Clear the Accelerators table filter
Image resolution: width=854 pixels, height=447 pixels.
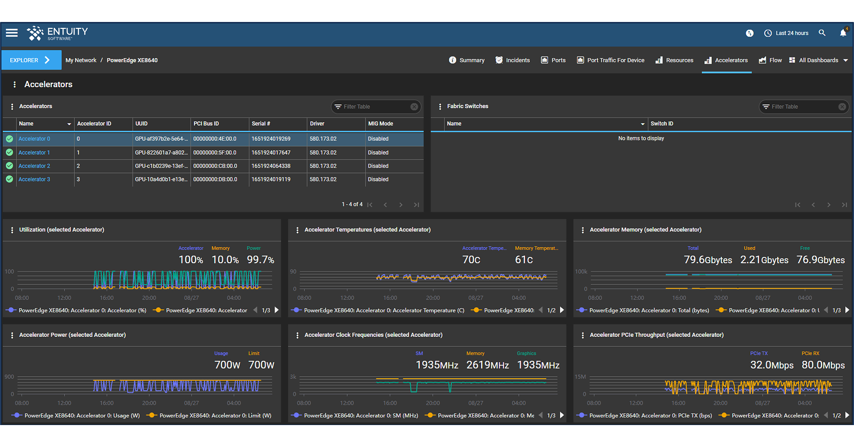(414, 107)
